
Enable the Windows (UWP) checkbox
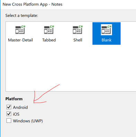point(9,121)
